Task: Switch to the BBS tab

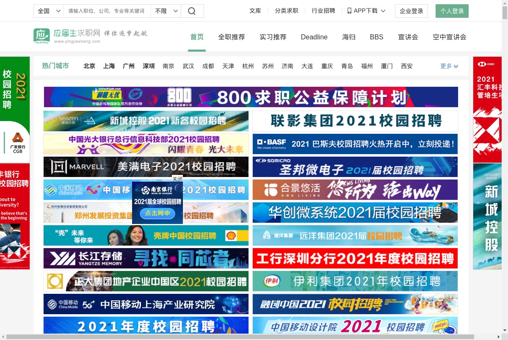Action: pyautogui.click(x=377, y=37)
